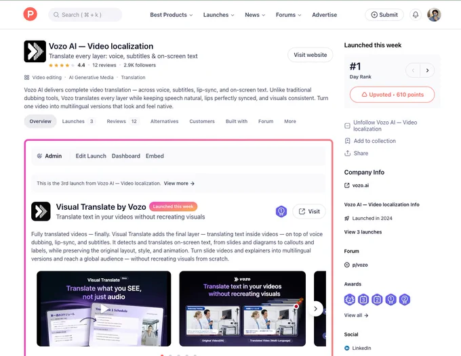Screen dimensions: 461x356
Task: Open Edit Launch link
Action: click(91, 156)
